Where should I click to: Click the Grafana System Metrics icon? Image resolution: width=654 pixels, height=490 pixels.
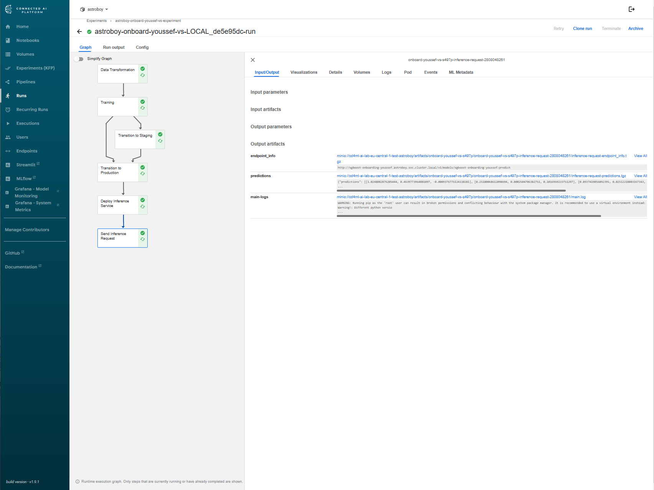pos(7,206)
